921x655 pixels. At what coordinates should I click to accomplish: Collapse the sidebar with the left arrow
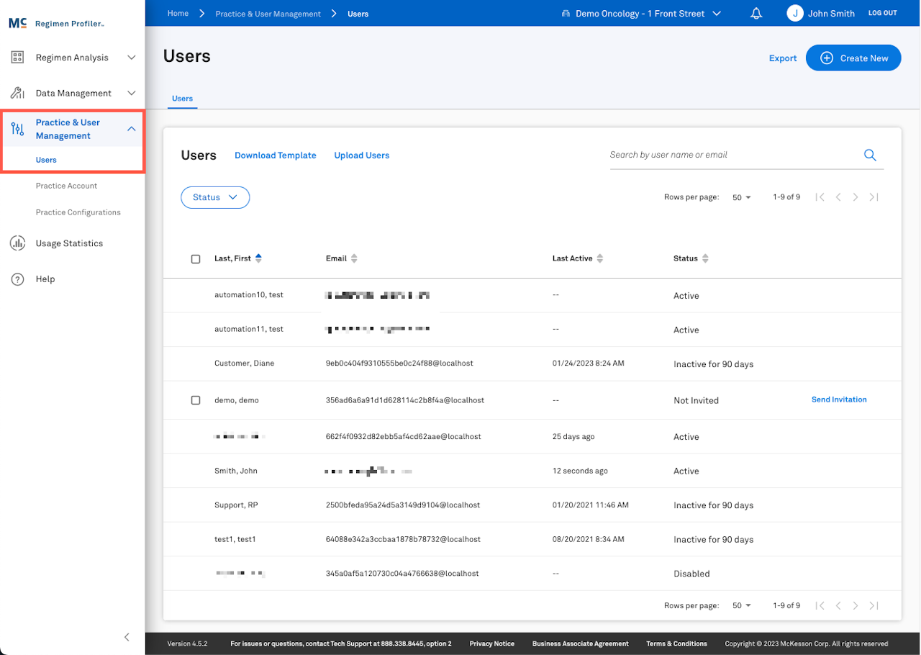[x=127, y=637]
